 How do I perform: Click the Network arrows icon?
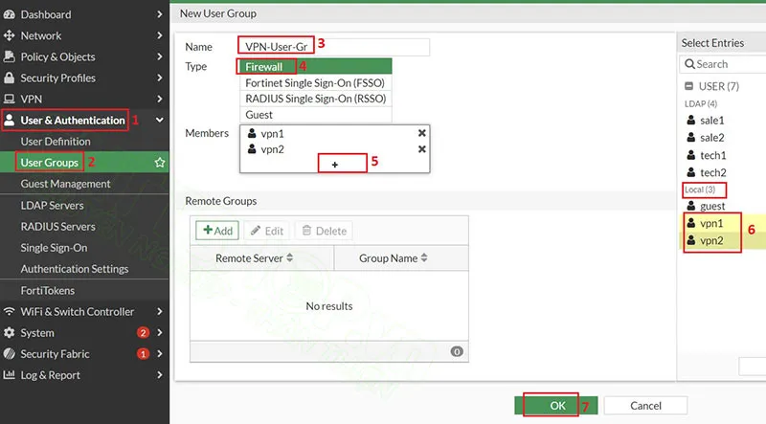[x=9, y=35]
